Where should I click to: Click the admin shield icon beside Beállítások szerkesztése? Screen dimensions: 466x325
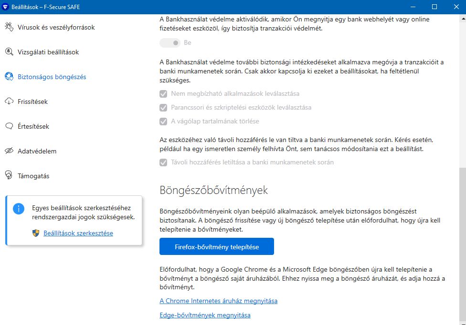pyautogui.click(x=36, y=233)
